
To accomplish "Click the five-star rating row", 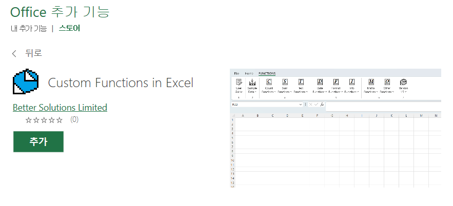I will click(x=44, y=120).
